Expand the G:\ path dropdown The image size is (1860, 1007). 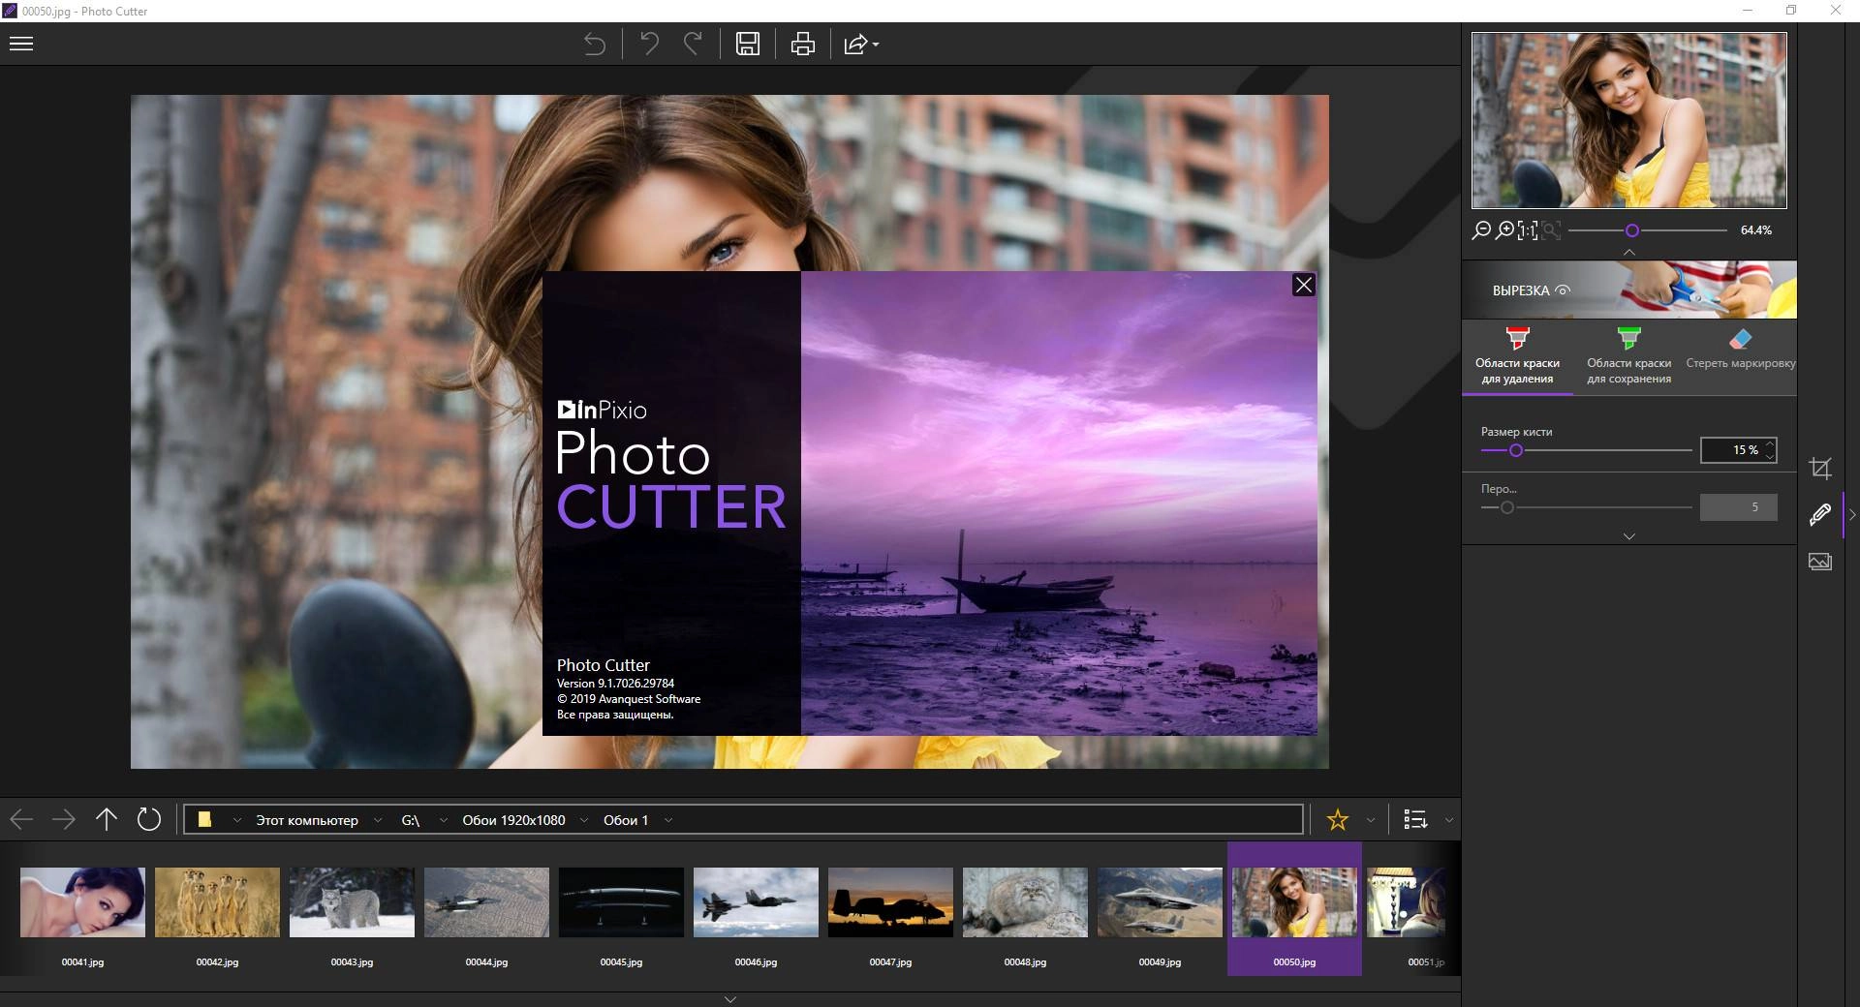444,820
